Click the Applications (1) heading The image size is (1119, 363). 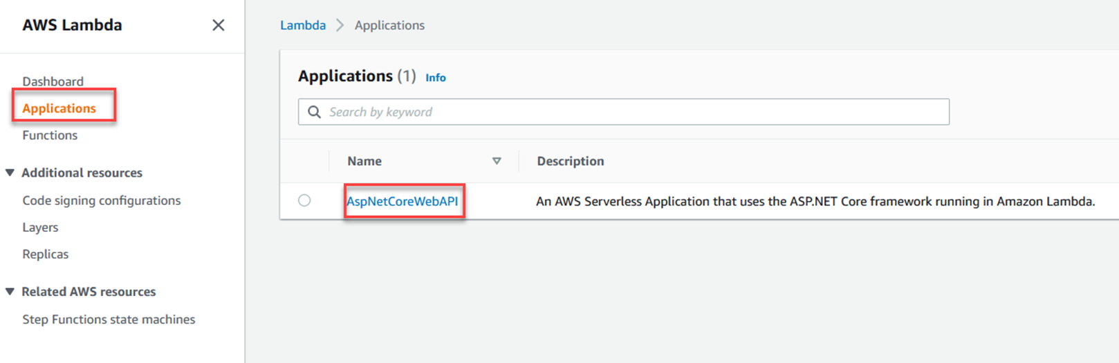[357, 76]
